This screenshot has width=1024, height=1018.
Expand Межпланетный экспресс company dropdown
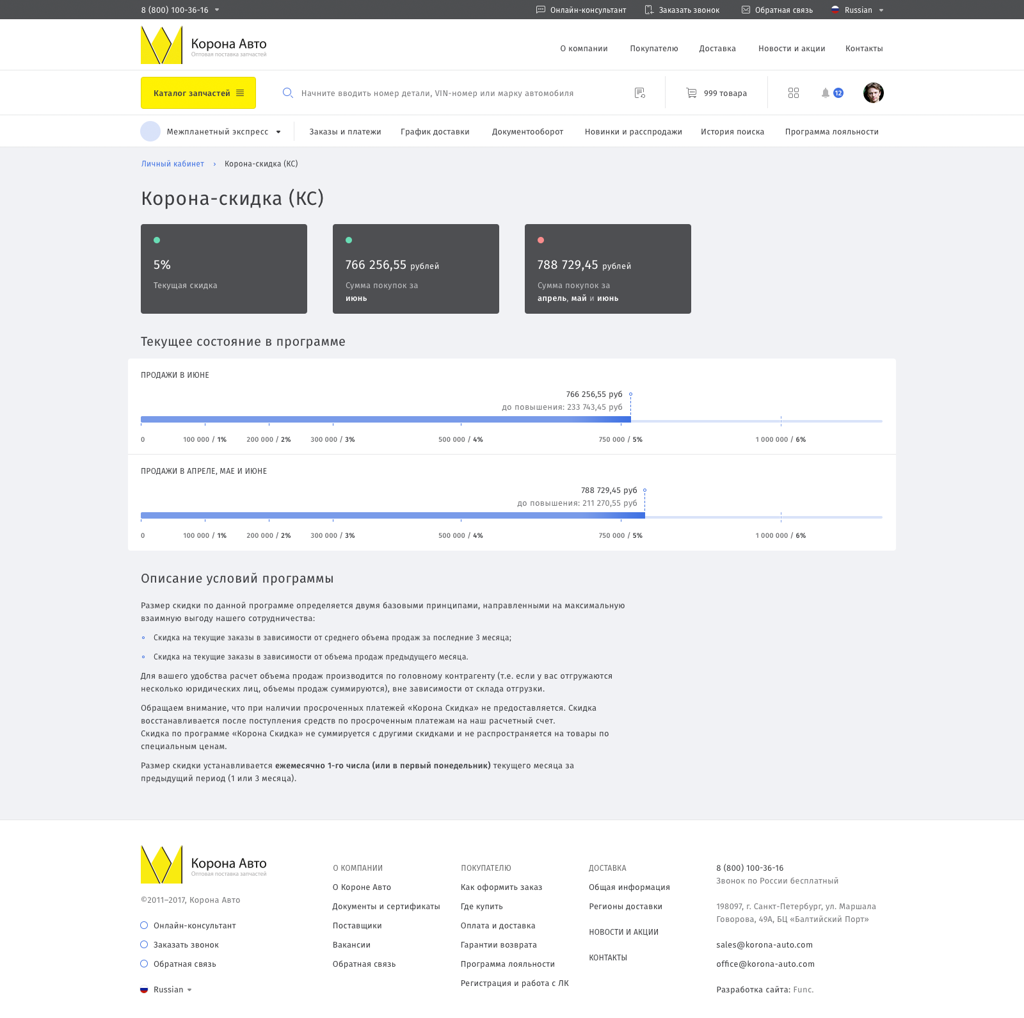click(x=278, y=132)
